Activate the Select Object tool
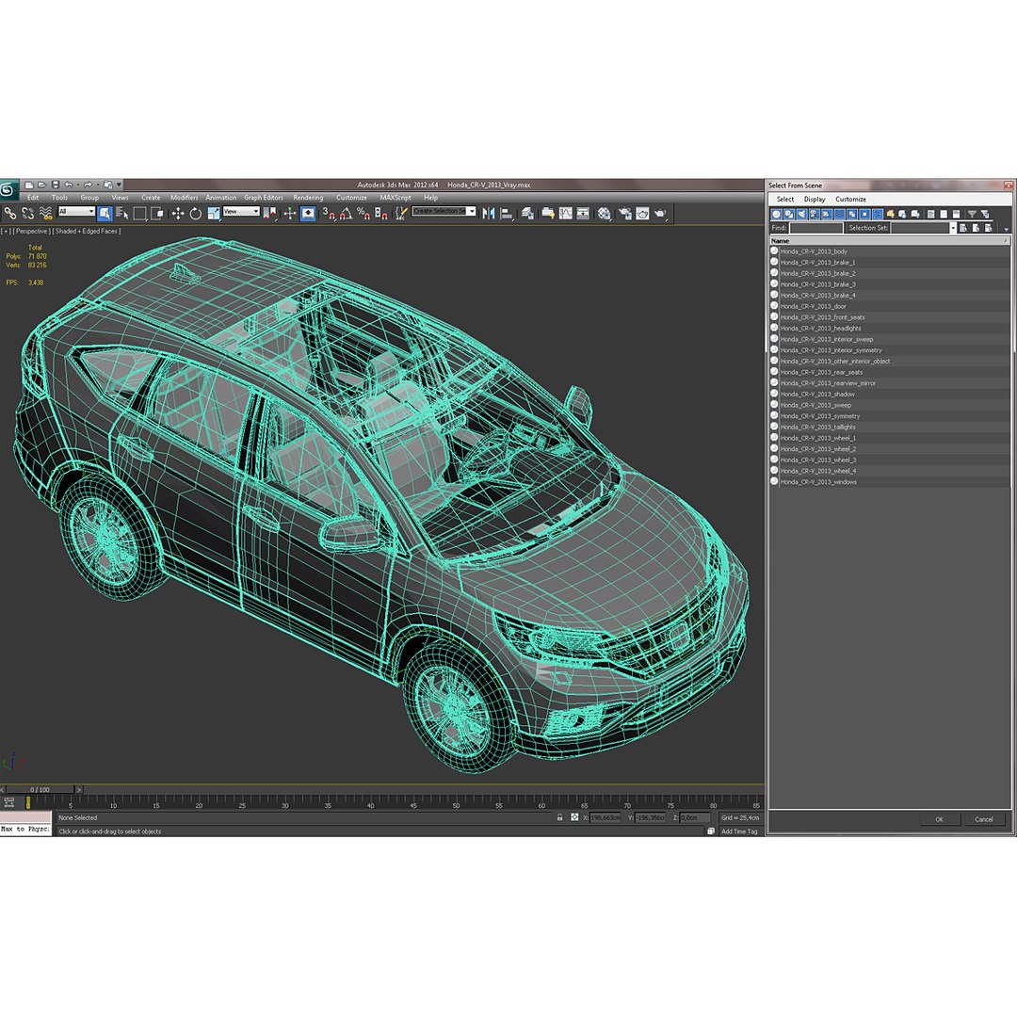This screenshot has width=1017, height=1017. tap(105, 213)
